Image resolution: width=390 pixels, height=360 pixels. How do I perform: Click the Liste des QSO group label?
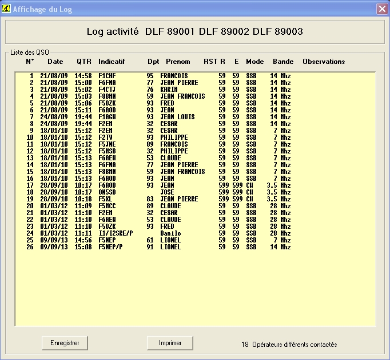pos(30,52)
